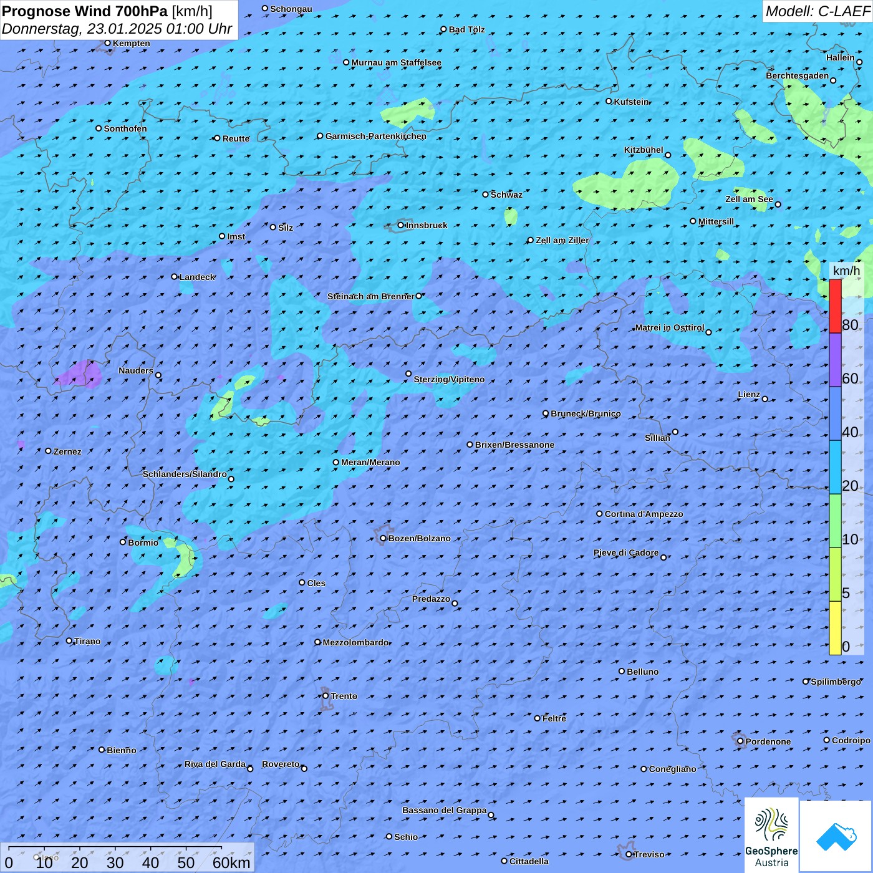Click the Bienno location dot
873x873 pixels.
(x=102, y=750)
